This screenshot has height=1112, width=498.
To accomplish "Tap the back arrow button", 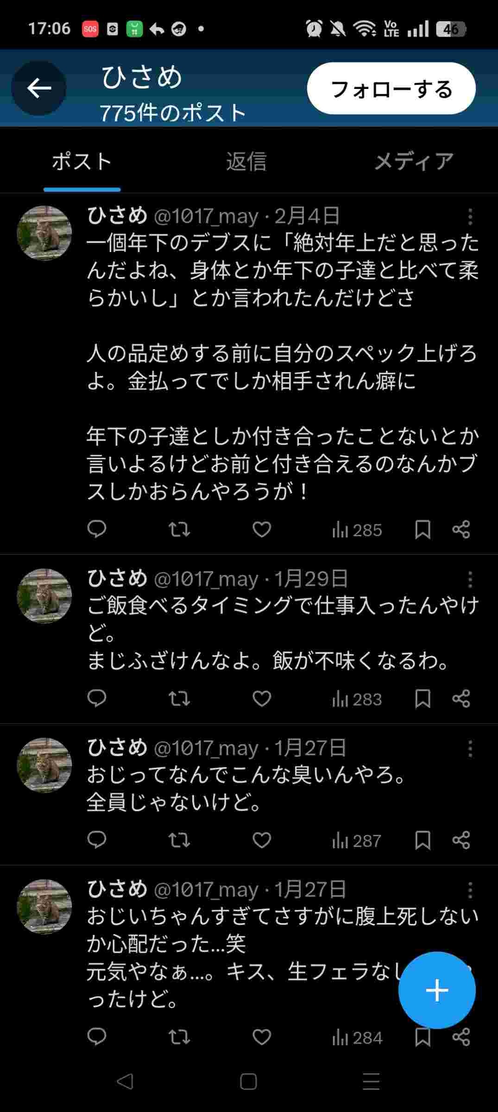I will point(39,88).
